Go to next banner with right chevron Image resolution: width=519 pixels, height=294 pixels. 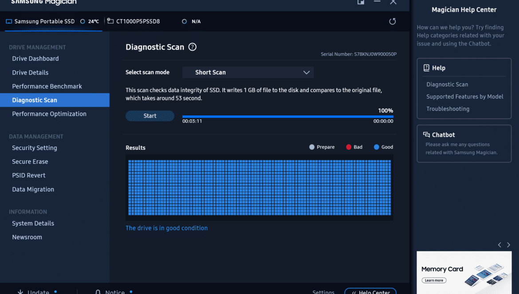click(509, 245)
